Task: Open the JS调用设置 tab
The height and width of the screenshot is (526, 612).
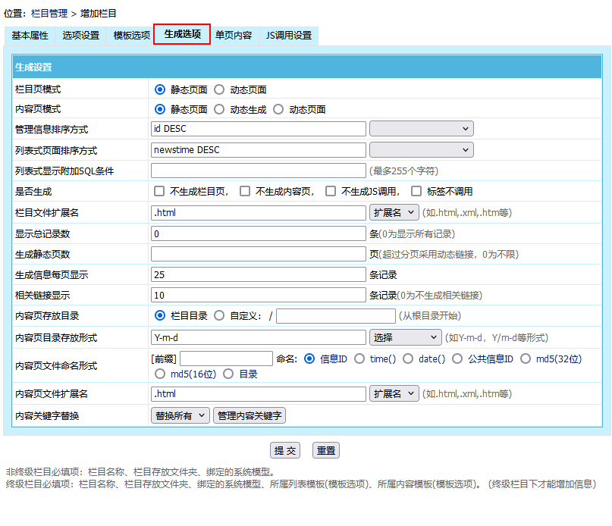Action: click(x=288, y=36)
